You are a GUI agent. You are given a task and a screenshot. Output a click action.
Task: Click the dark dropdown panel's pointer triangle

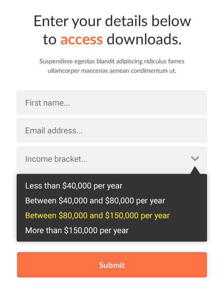195,171
